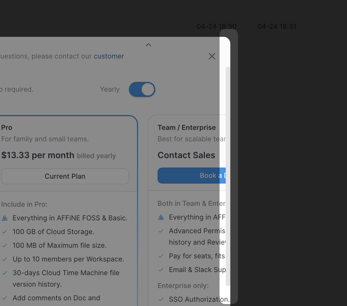Image resolution: width=347 pixels, height=306 pixels.
Task: Click the checkmark beside Advanced Permission
Action: point(161,231)
